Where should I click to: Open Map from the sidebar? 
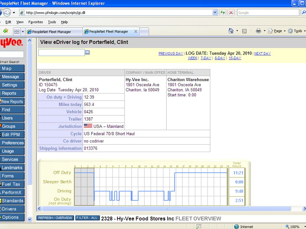[12, 69]
